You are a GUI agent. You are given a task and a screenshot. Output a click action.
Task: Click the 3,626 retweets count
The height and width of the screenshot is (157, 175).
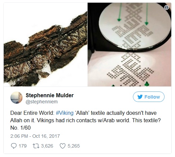pyautogui.click(x=47, y=146)
